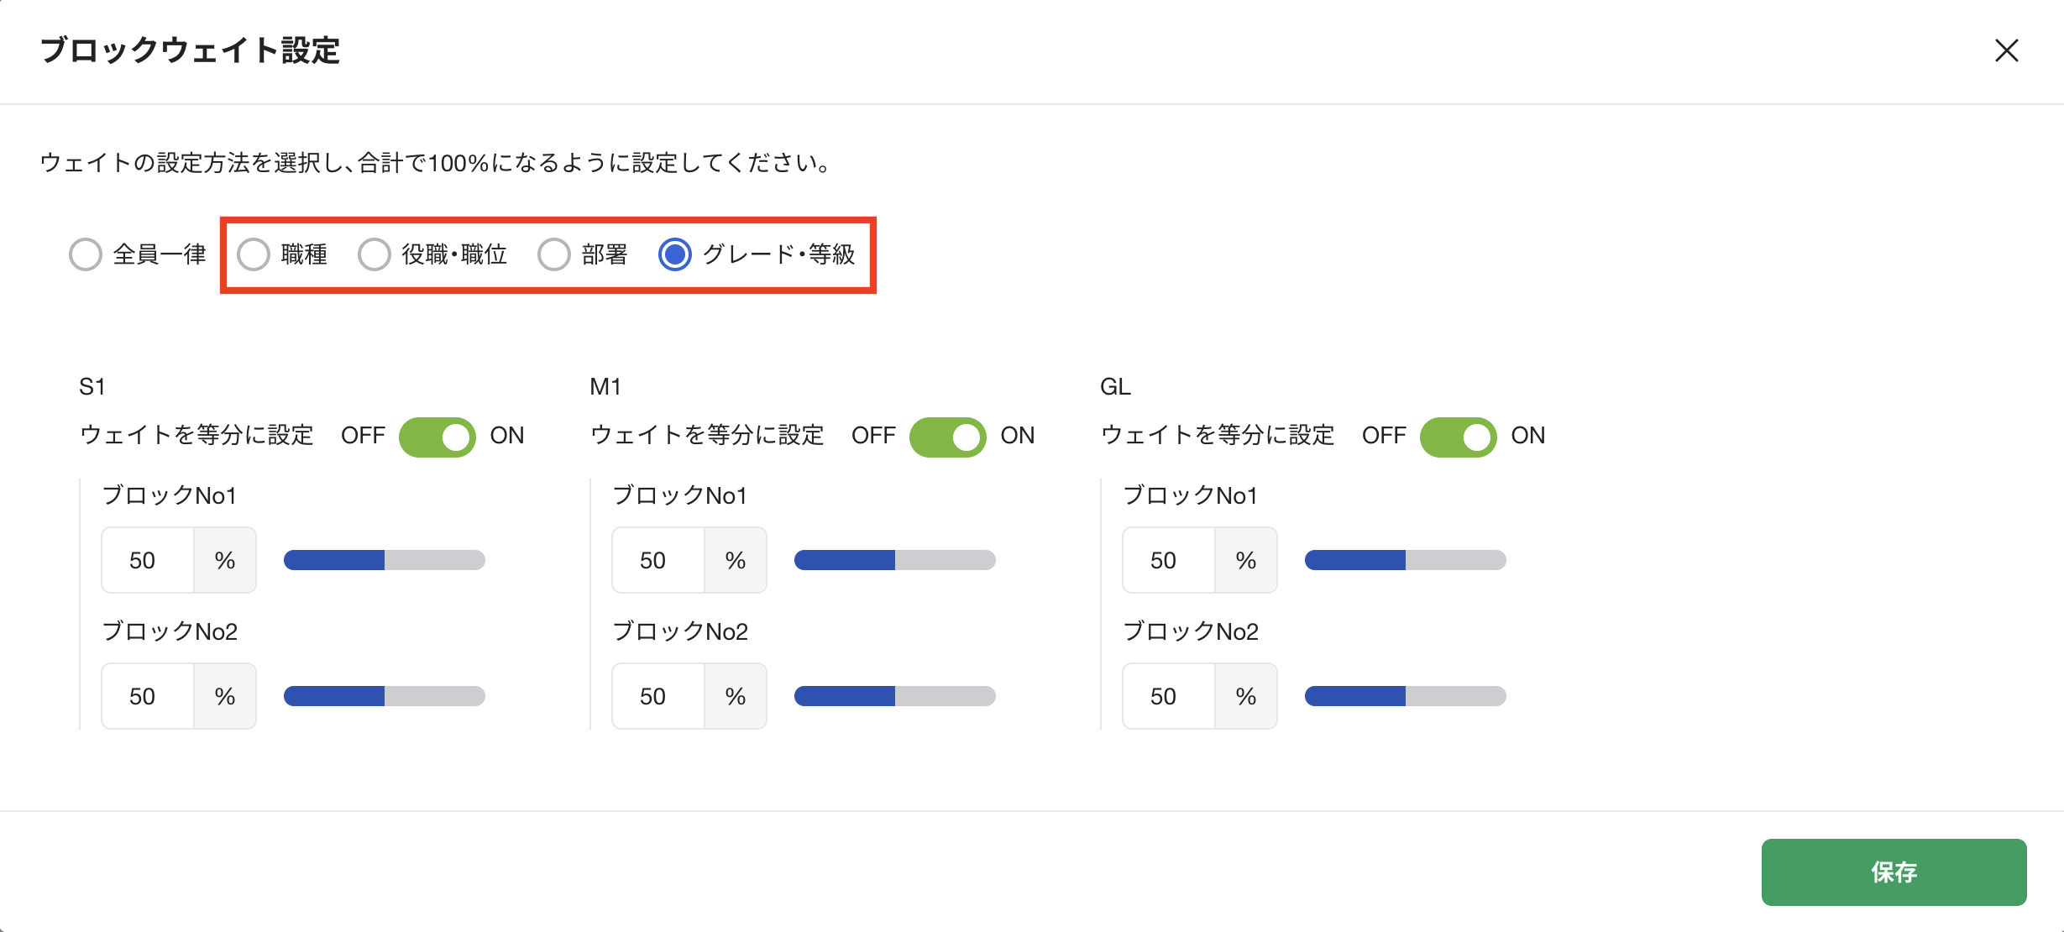Click M1 ブロックNo2 weight slider bar
Screen dimensions: 2064x932
click(x=895, y=696)
